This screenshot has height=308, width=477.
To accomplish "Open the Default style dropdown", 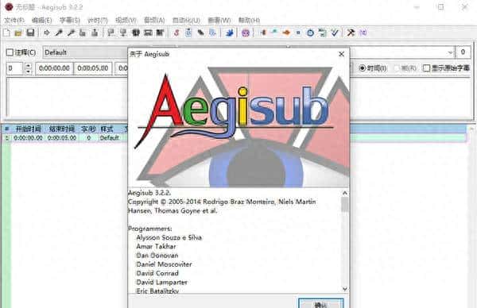I will (85, 52).
